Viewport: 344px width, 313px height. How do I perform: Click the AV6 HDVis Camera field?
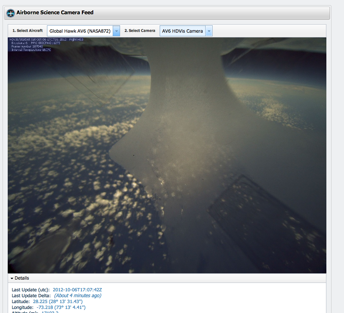click(x=182, y=31)
